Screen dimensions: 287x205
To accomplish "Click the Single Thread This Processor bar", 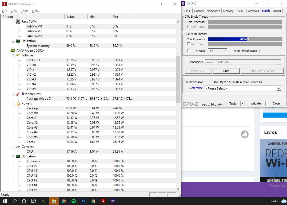I will (x=245, y=22).
